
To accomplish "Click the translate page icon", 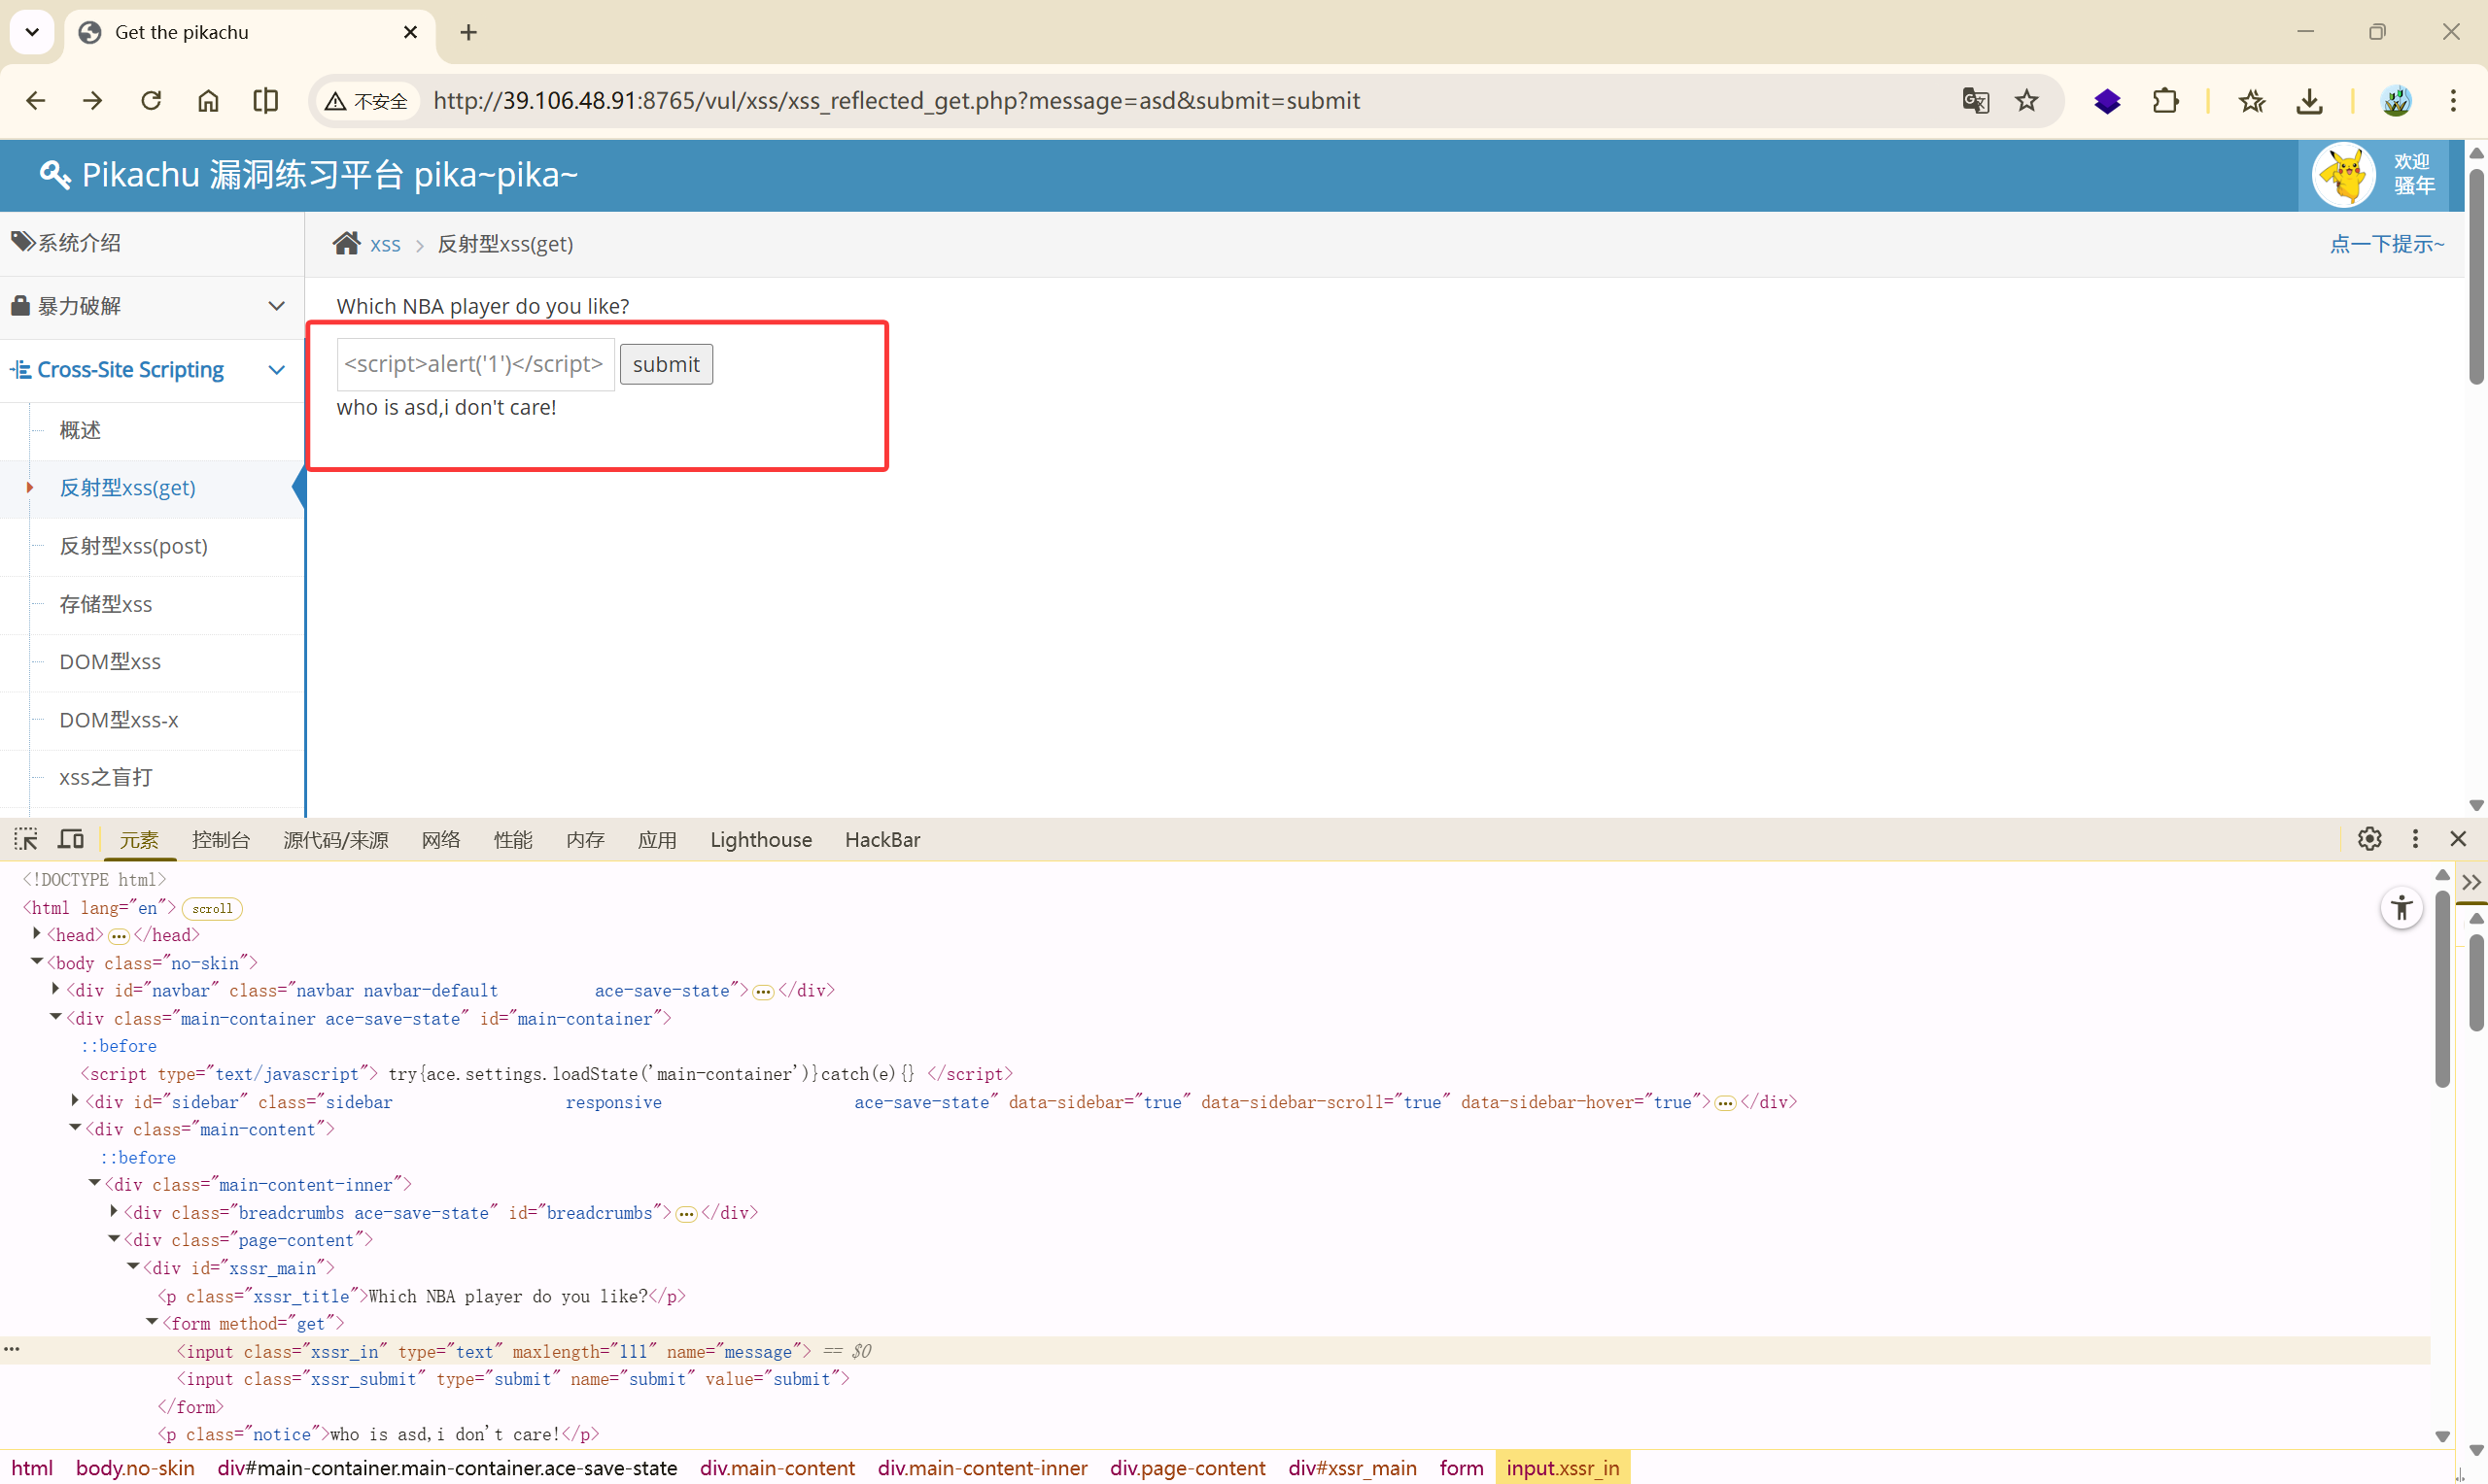I will pos(1975,101).
